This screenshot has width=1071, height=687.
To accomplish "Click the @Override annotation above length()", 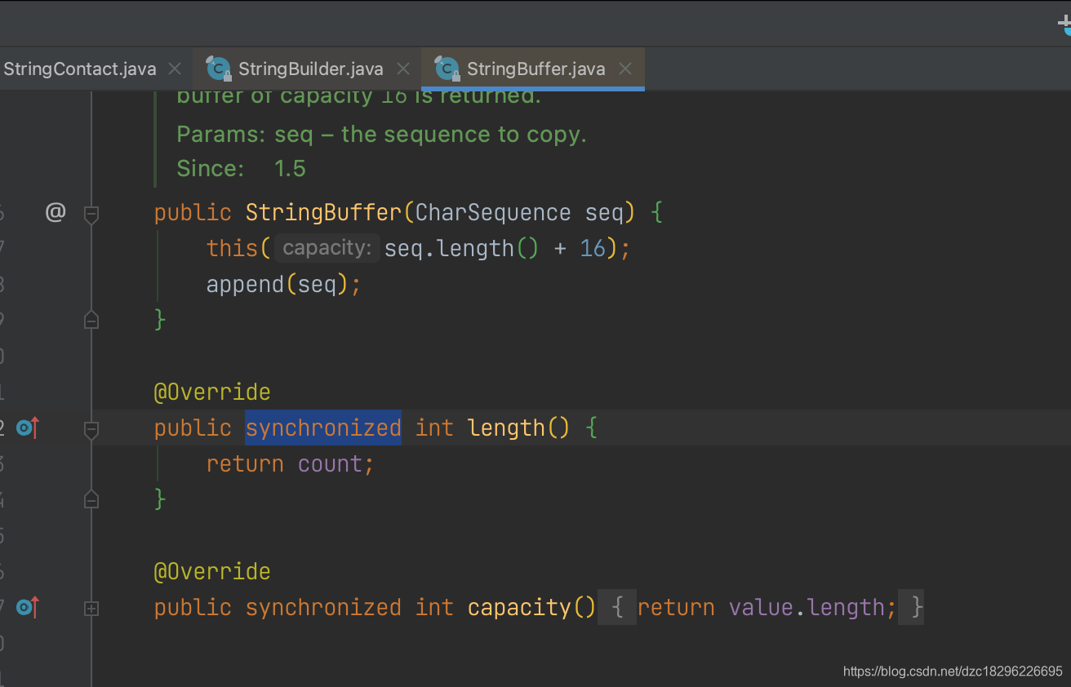I will (212, 392).
